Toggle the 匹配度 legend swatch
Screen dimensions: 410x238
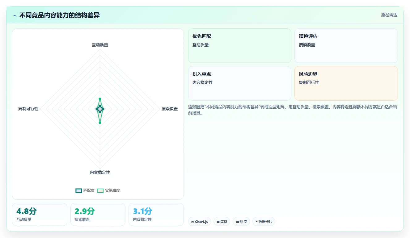(x=79, y=190)
